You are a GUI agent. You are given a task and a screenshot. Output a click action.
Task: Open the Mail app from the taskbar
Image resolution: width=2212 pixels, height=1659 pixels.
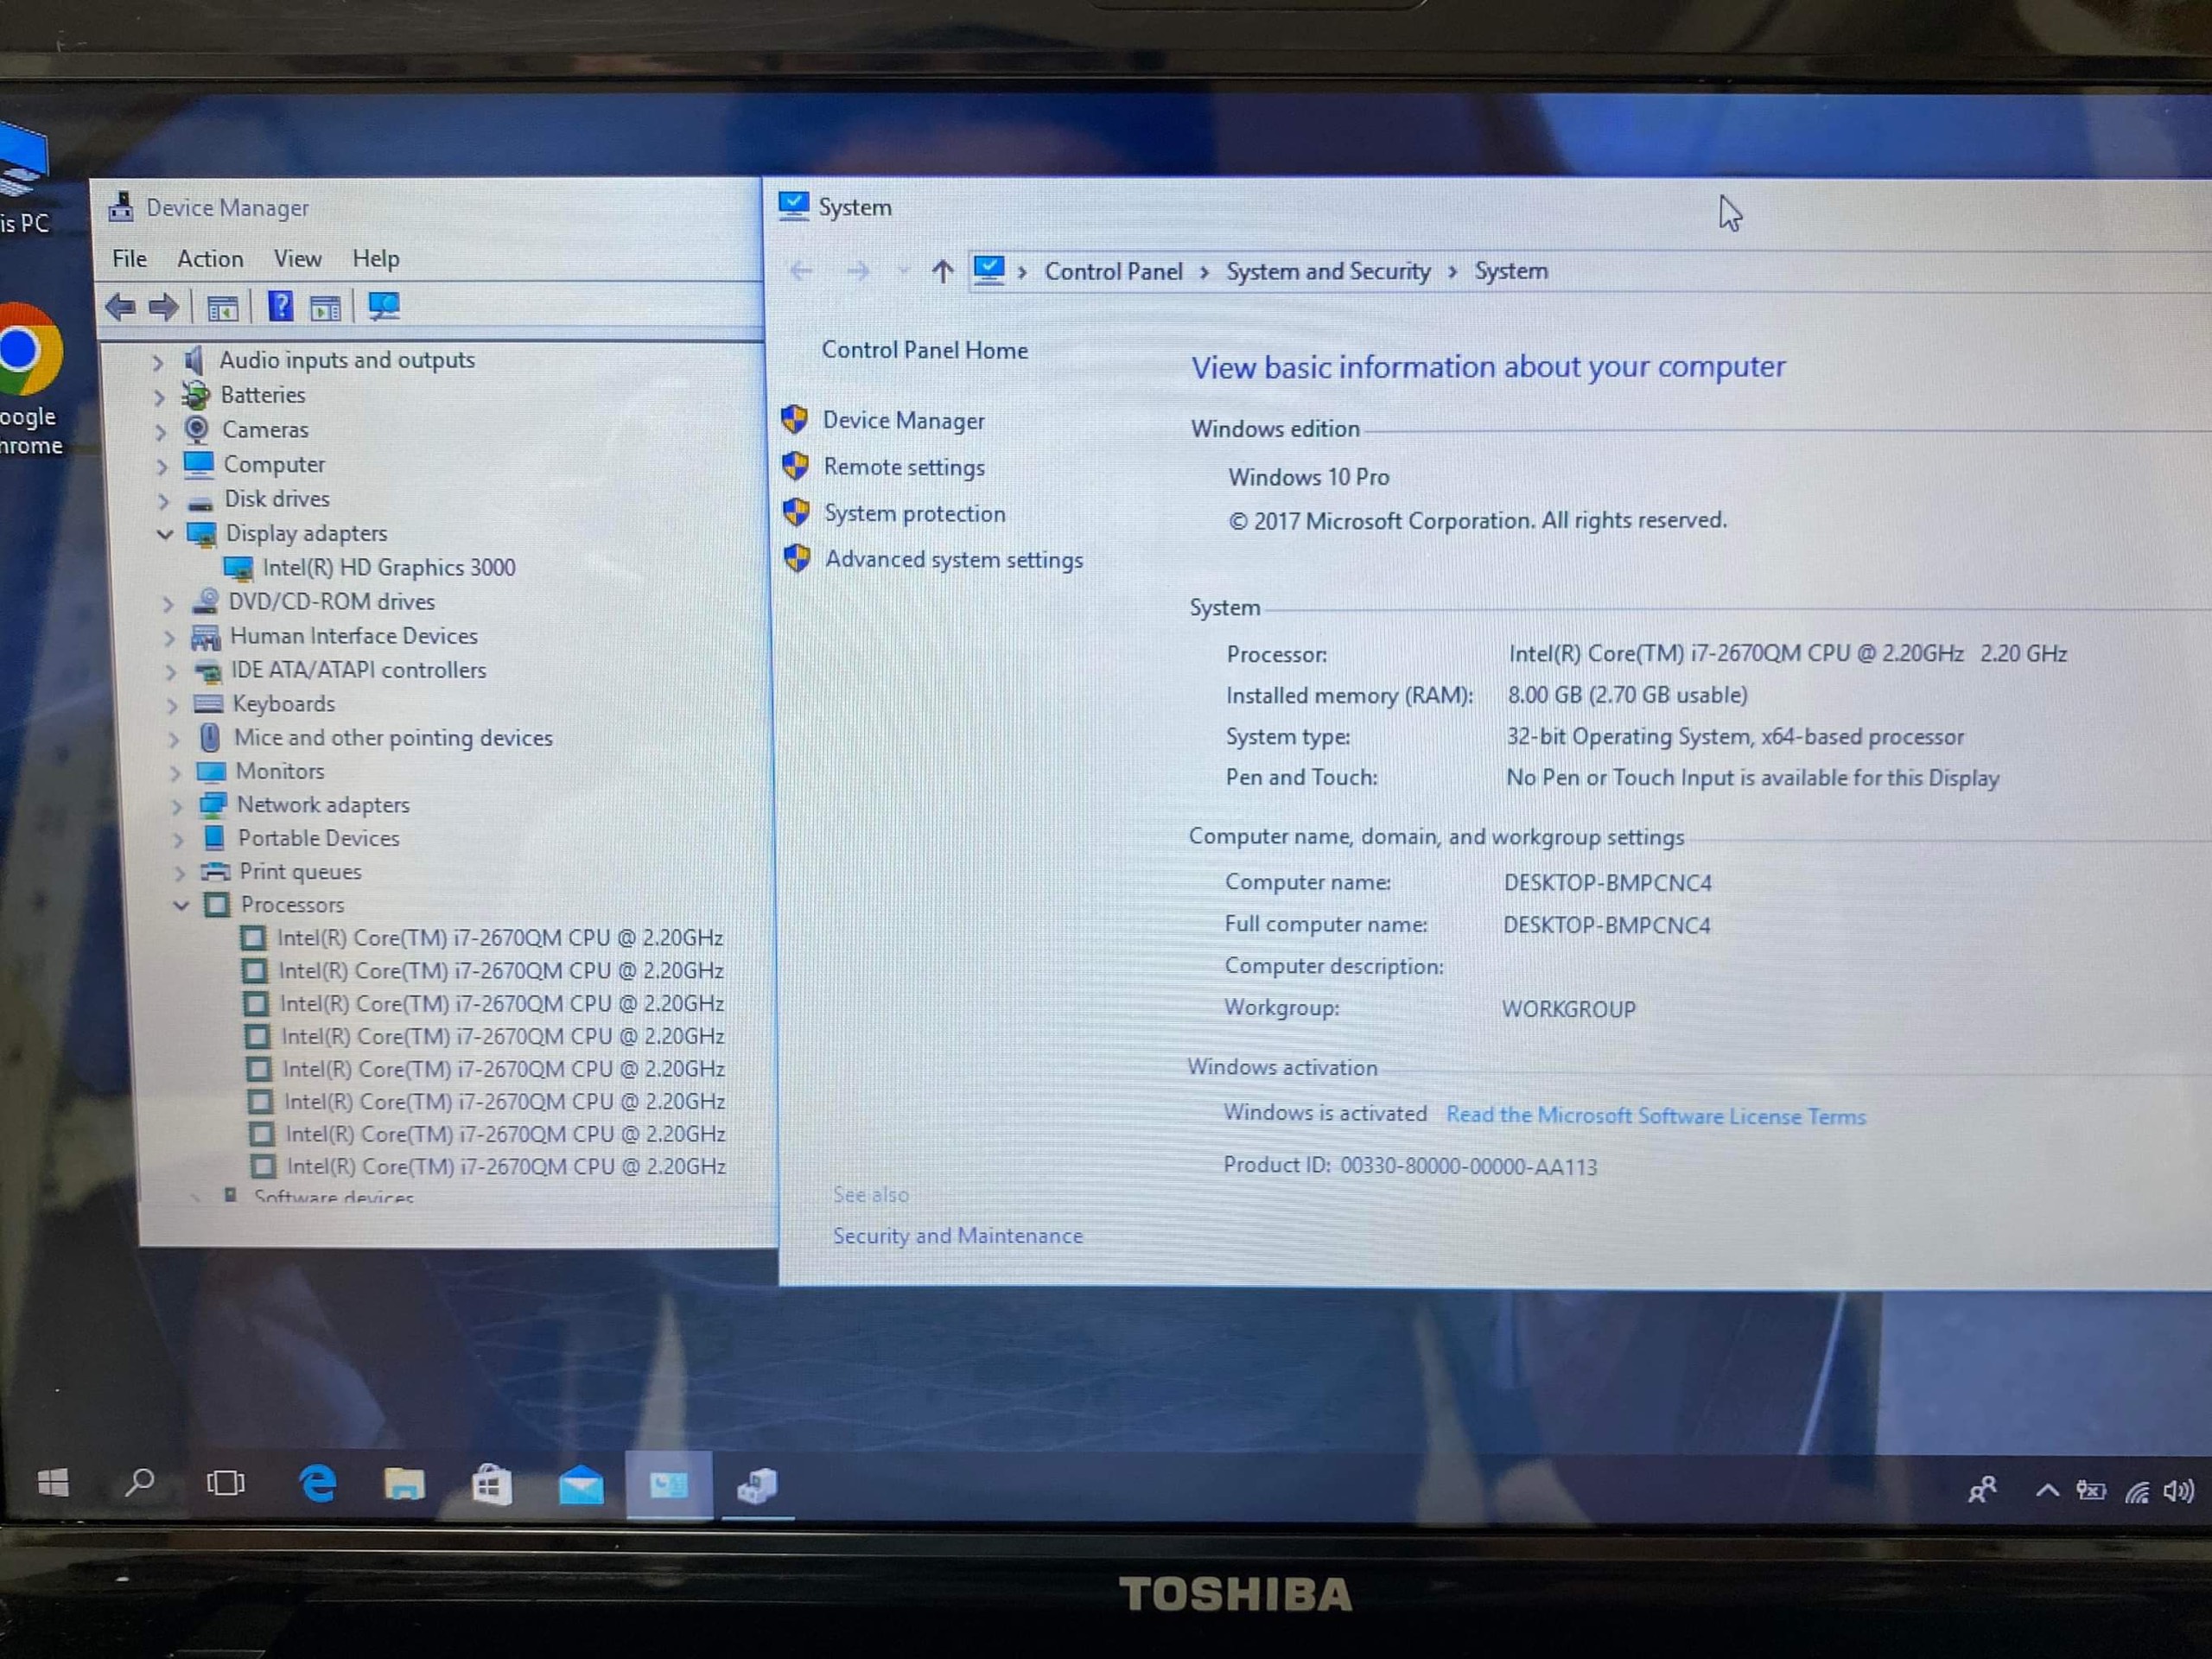[x=581, y=1486]
